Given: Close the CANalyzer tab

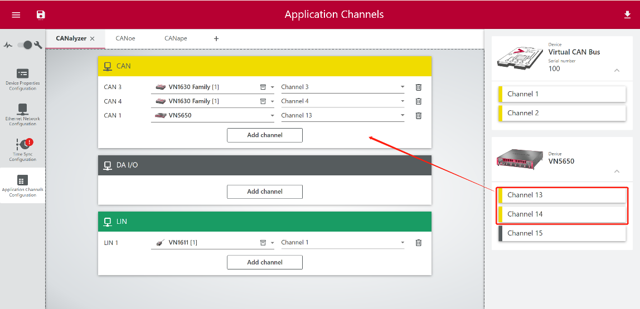Looking at the screenshot, I should coord(92,38).
